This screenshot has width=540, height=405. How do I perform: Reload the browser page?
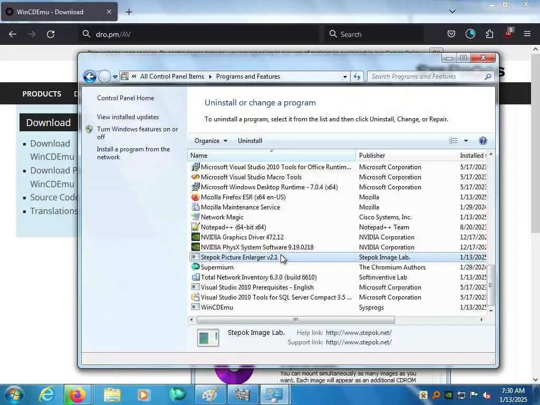pyautogui.click(x=51, y=34)
